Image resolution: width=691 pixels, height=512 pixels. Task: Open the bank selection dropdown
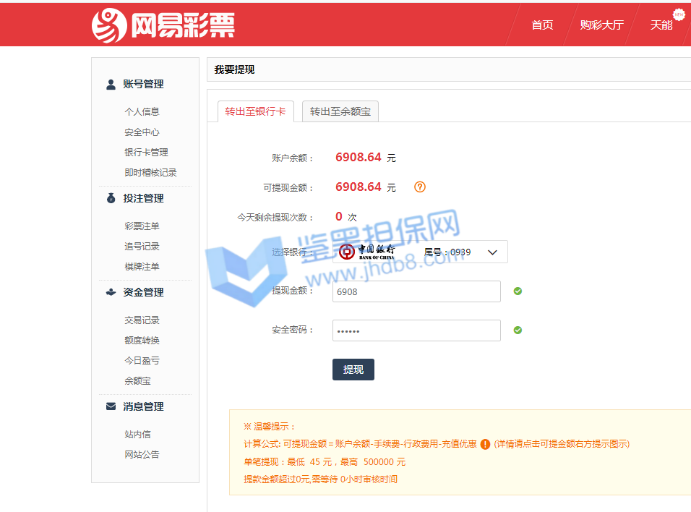[x=492, y=252]
